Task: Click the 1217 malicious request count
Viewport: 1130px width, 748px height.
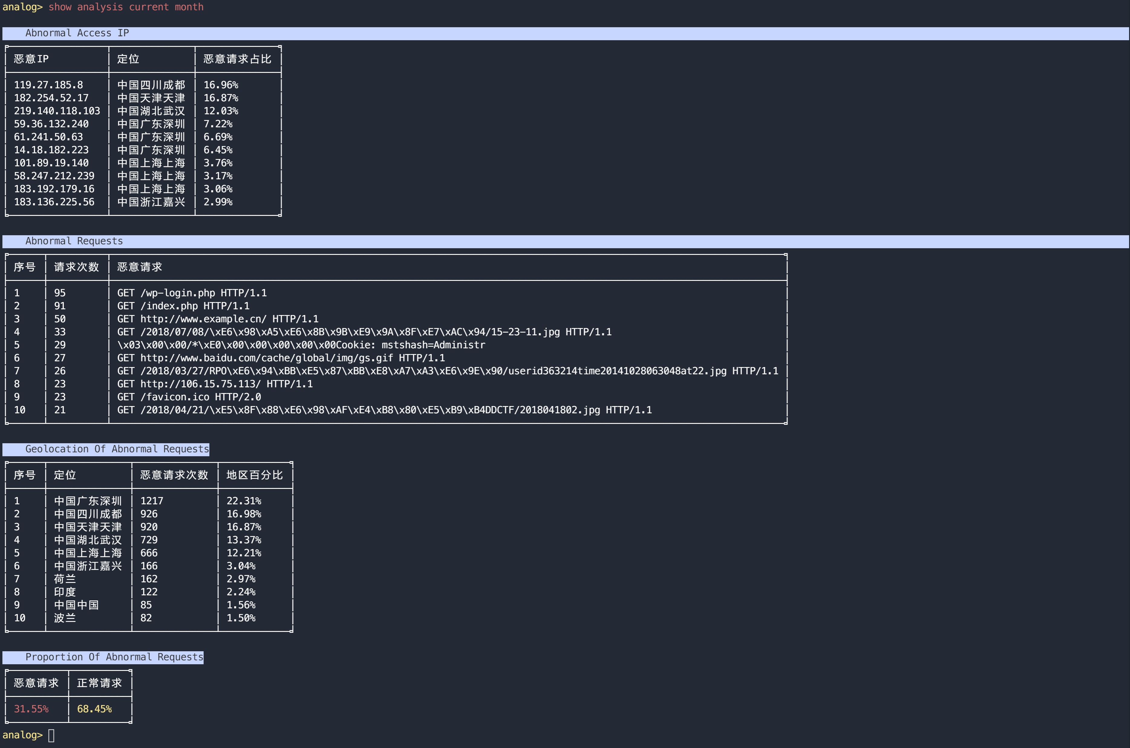Action: click(152, 501)
